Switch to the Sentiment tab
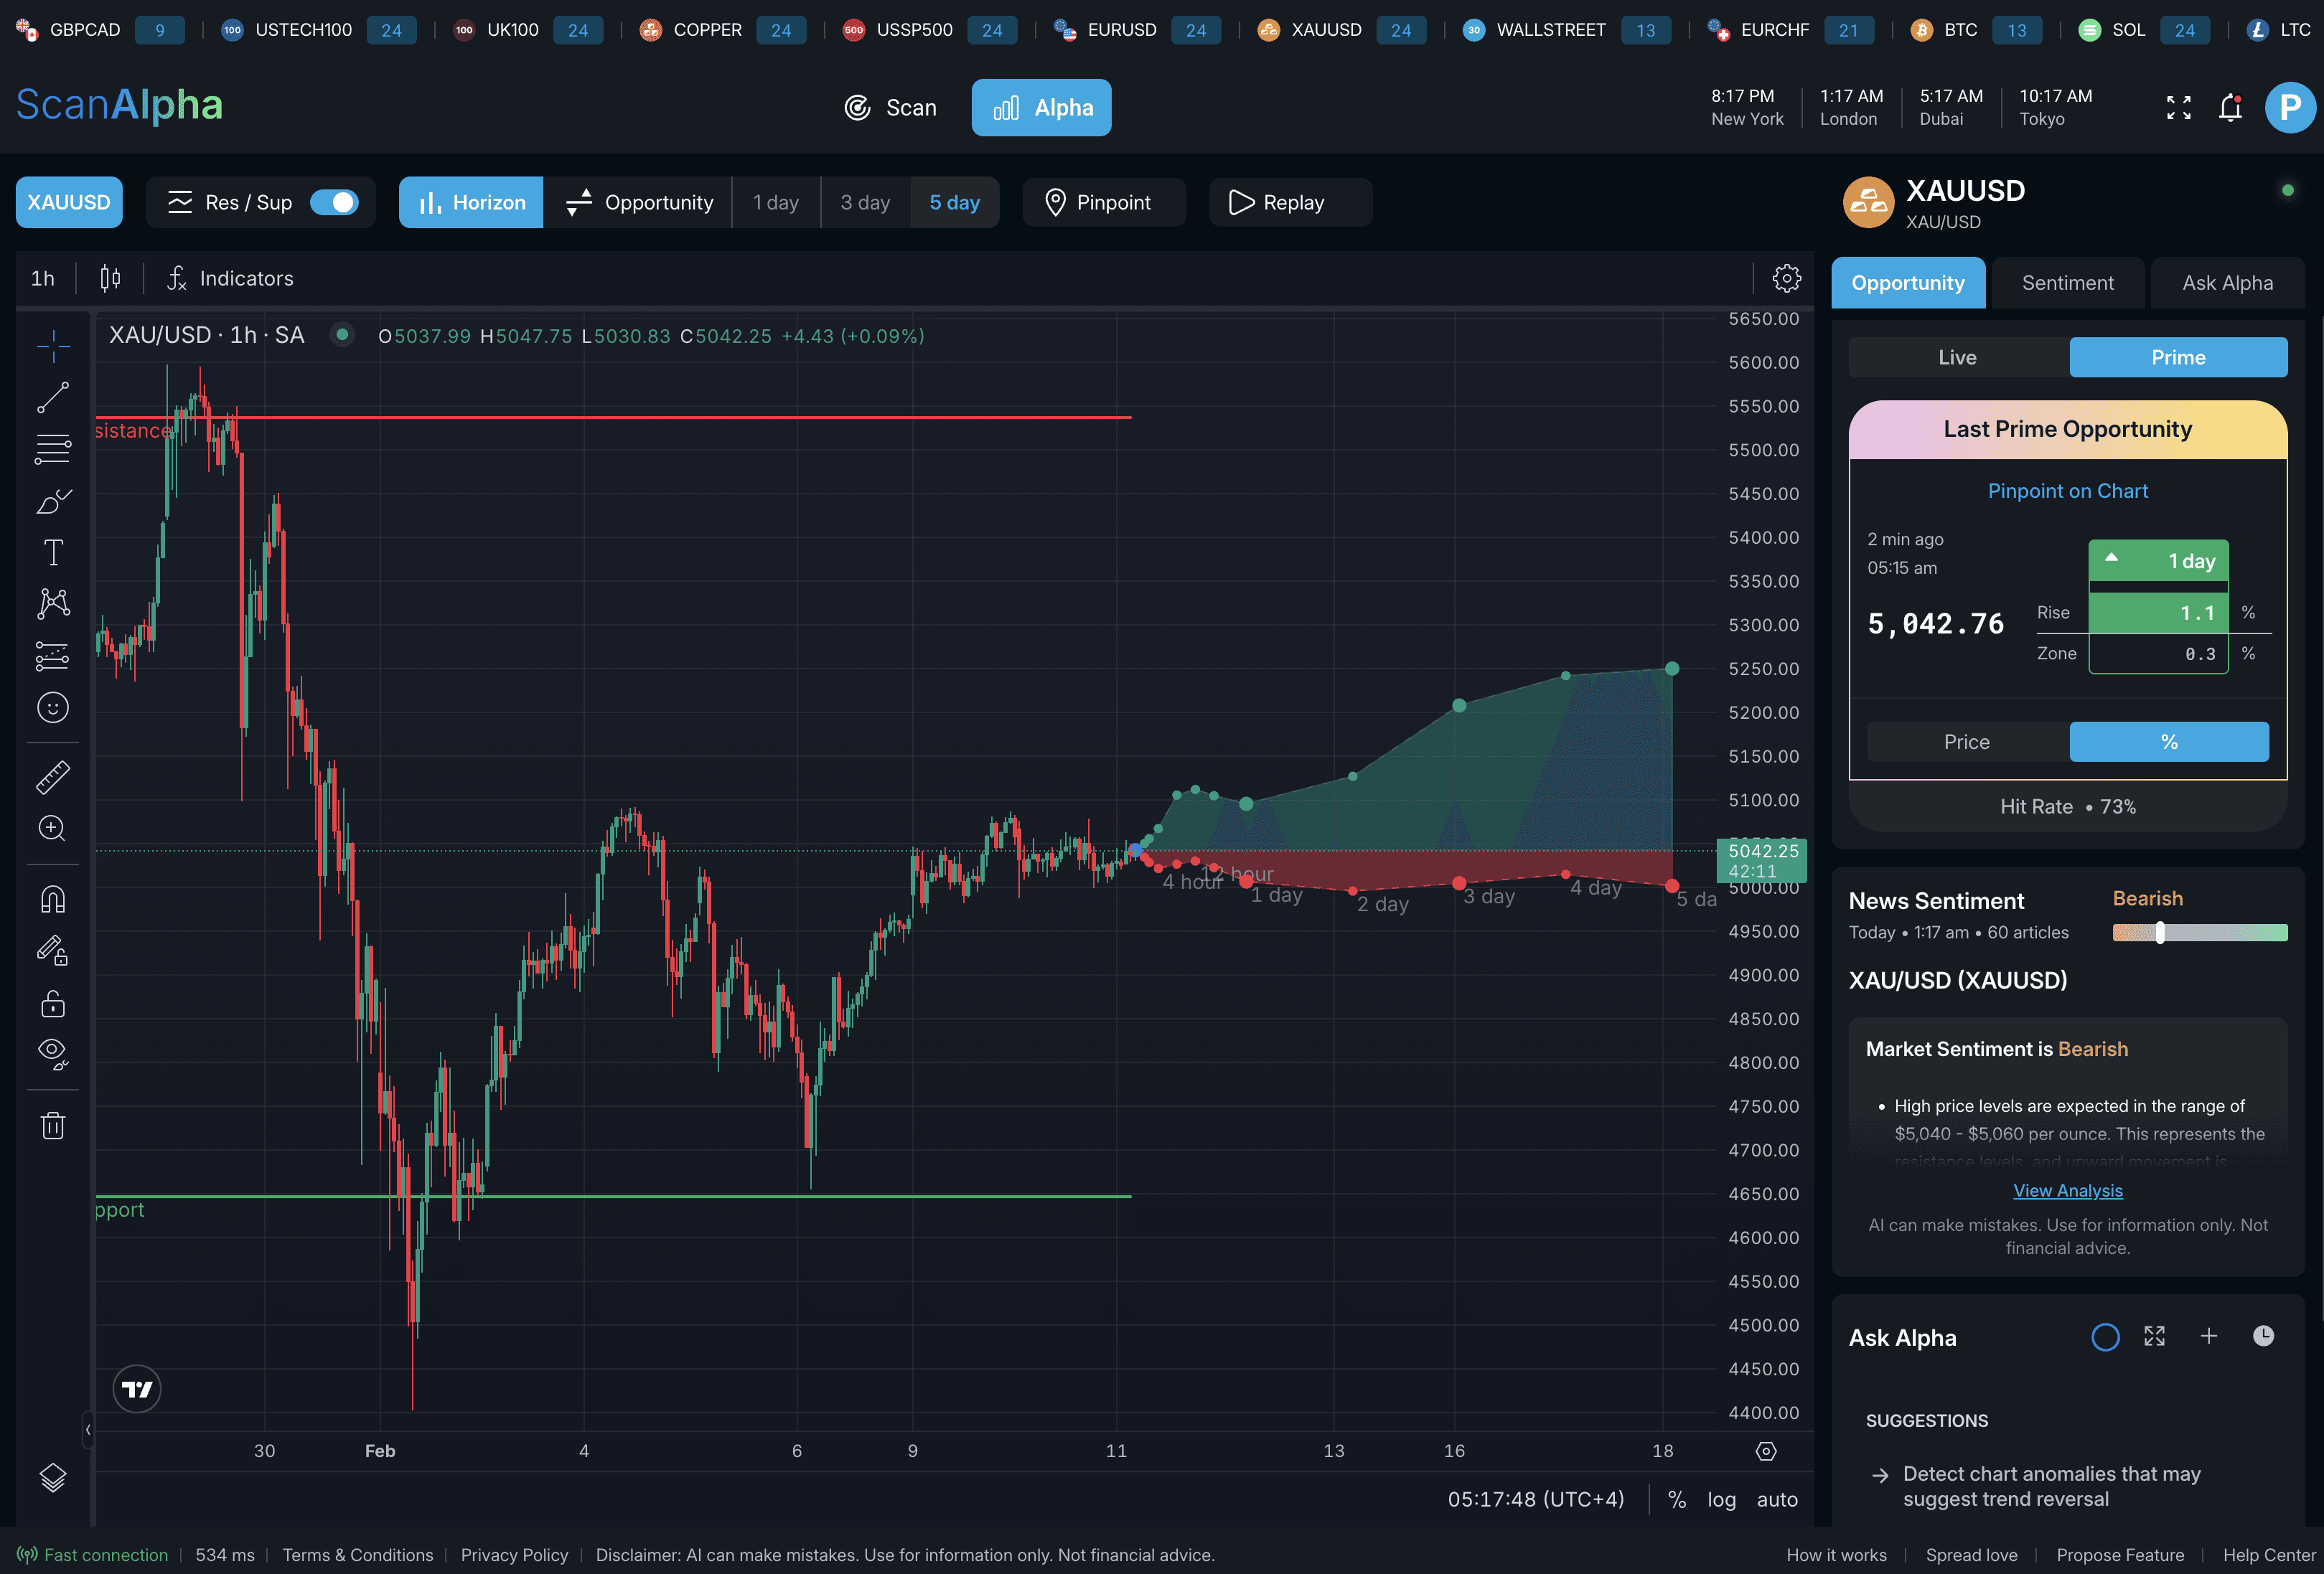The height and width of the screenshot is (1574, 2324). pos(2068,282)
